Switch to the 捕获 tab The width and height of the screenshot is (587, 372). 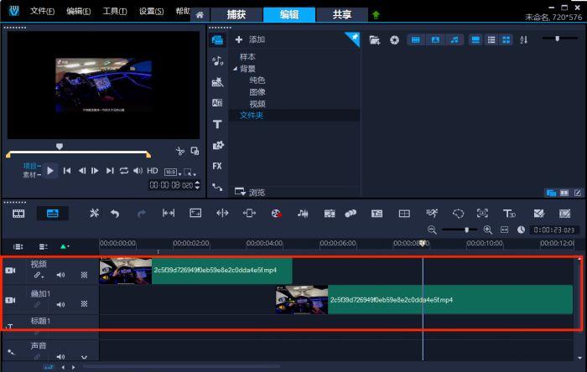tap(236, 15)
